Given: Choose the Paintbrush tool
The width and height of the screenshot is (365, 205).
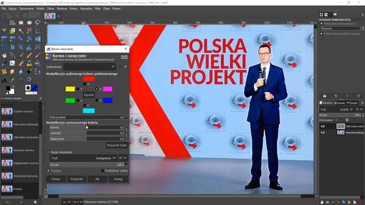Looking at the screenshot, I should click(x=21, y=56).
